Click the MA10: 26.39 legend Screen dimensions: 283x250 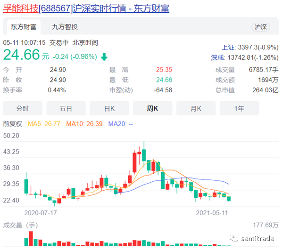tap(84, 124)
